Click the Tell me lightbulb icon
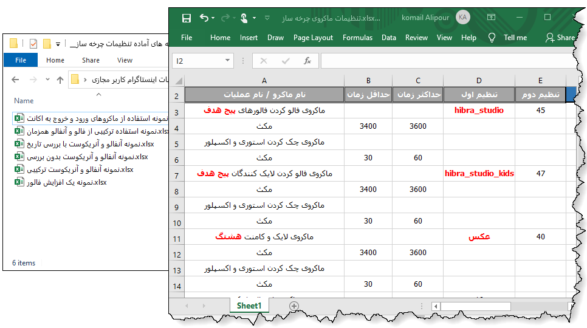Screen dimensions: 587x328 (492, 38)
